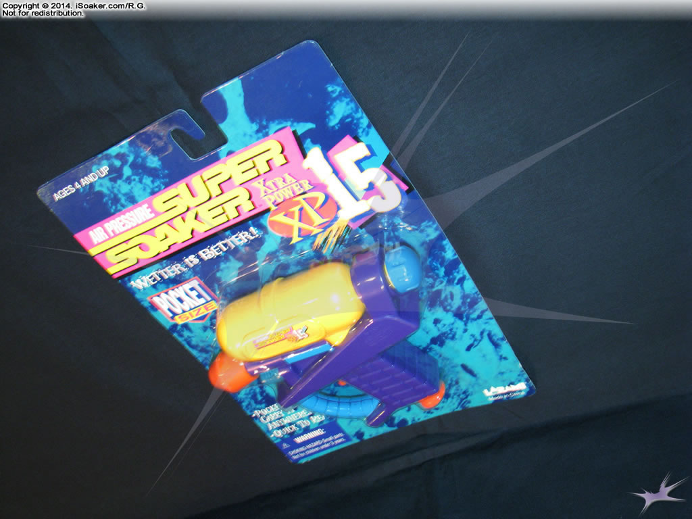The image size is (692, 519).
Task: Click the orange nozzle of the gun
Action: 230,373
